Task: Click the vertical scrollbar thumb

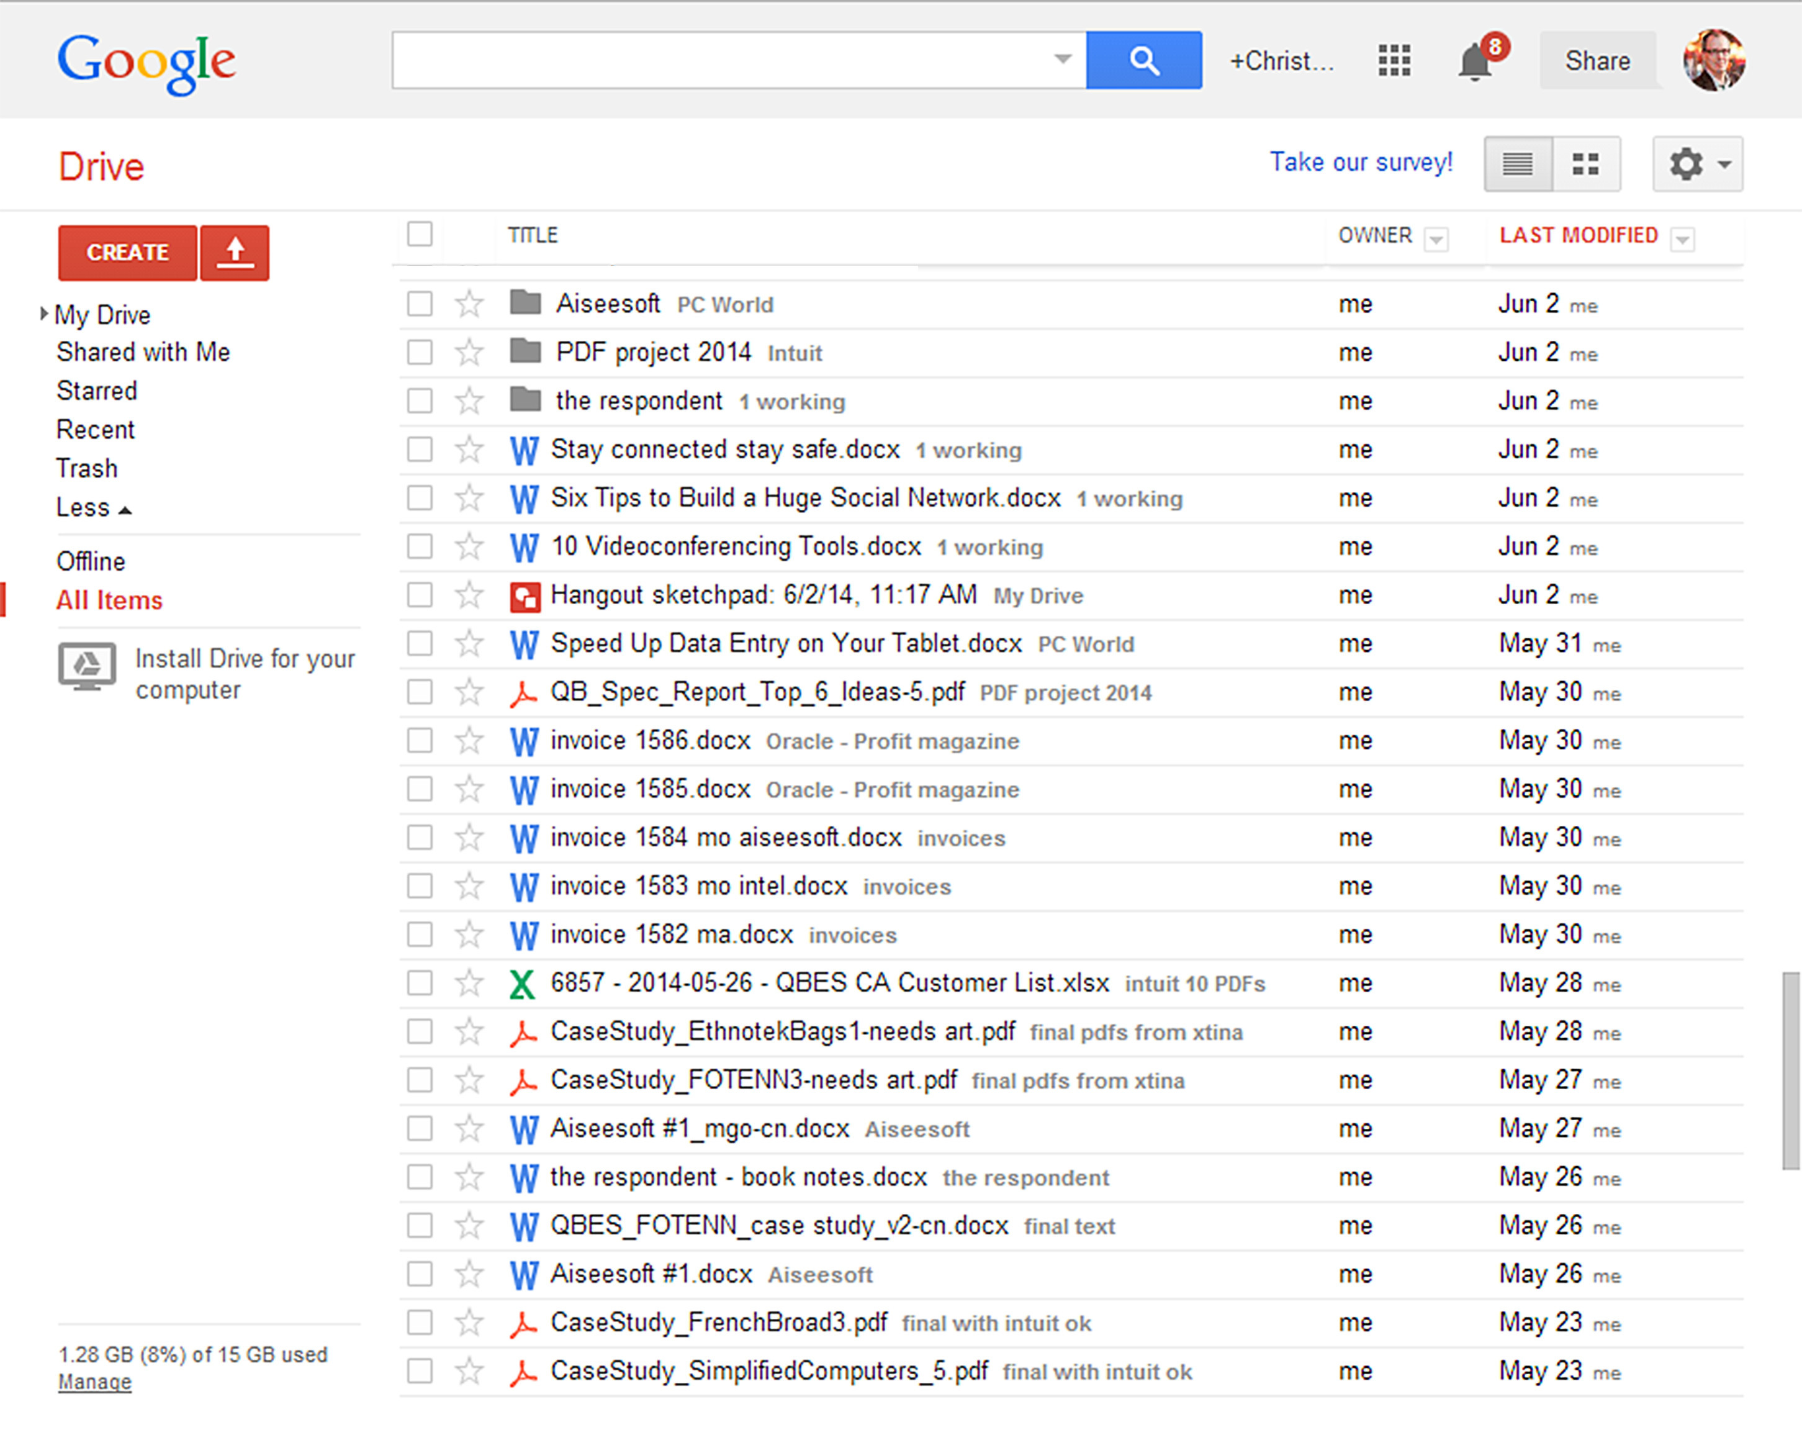Action: [1790, 1070]
